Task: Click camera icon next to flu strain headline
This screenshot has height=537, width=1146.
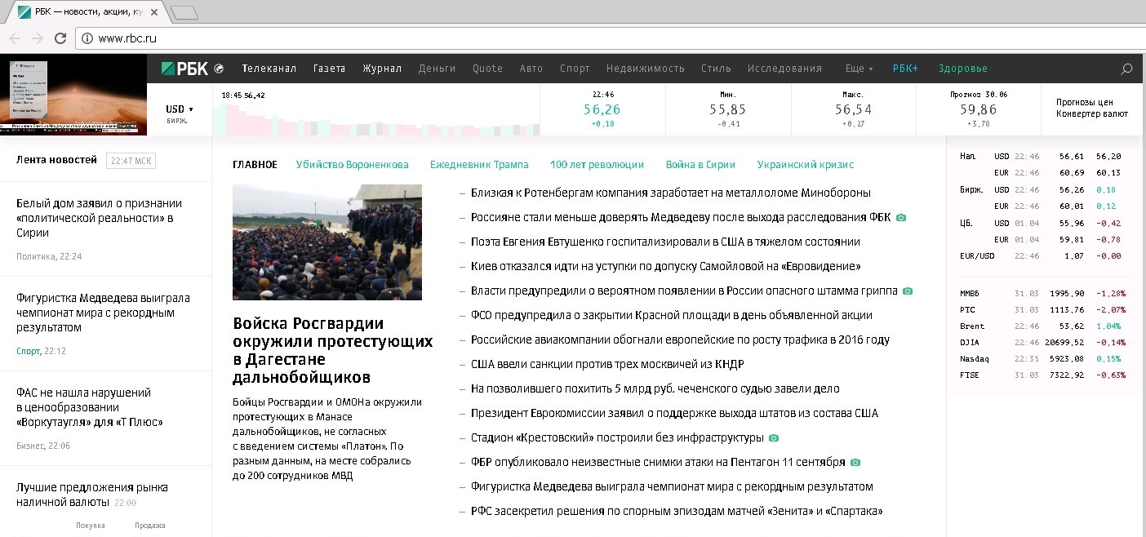Action: point(908,291)
